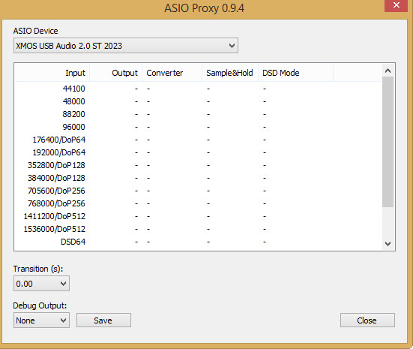Close the ASIO Proxy window
This screenshot has width=413, height=349.
(x=396, y=5)
